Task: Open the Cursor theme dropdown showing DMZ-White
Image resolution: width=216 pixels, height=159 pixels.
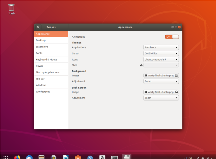Action: click(x=161, y=53)
